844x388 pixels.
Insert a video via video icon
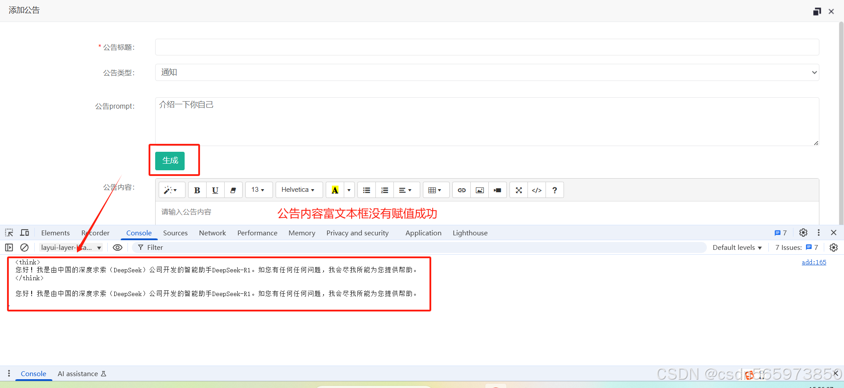497,190
